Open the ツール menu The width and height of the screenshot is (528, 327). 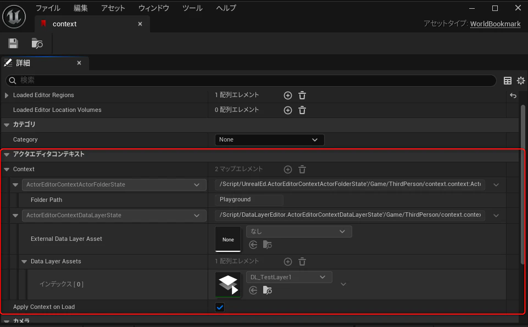coord(192,8)
